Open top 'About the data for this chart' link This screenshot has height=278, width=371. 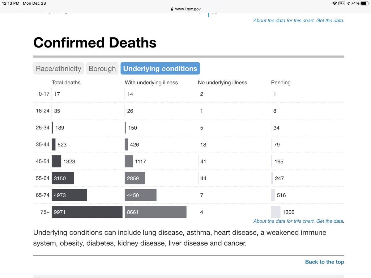point(284,21)
